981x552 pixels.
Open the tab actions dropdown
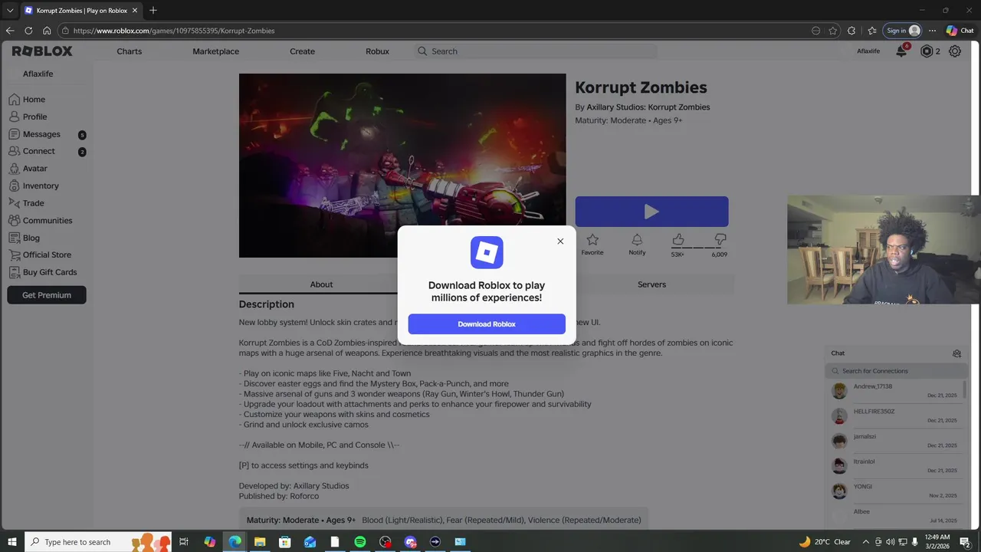(10, 10)
